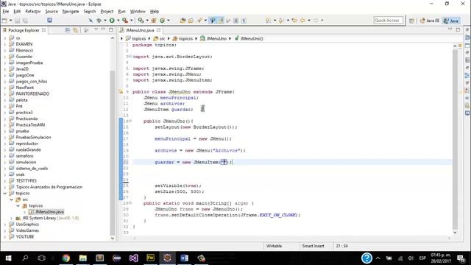This screenshot has height=265, width=471.
Task: Run the program with green play icon
Action: pos(112,21)
